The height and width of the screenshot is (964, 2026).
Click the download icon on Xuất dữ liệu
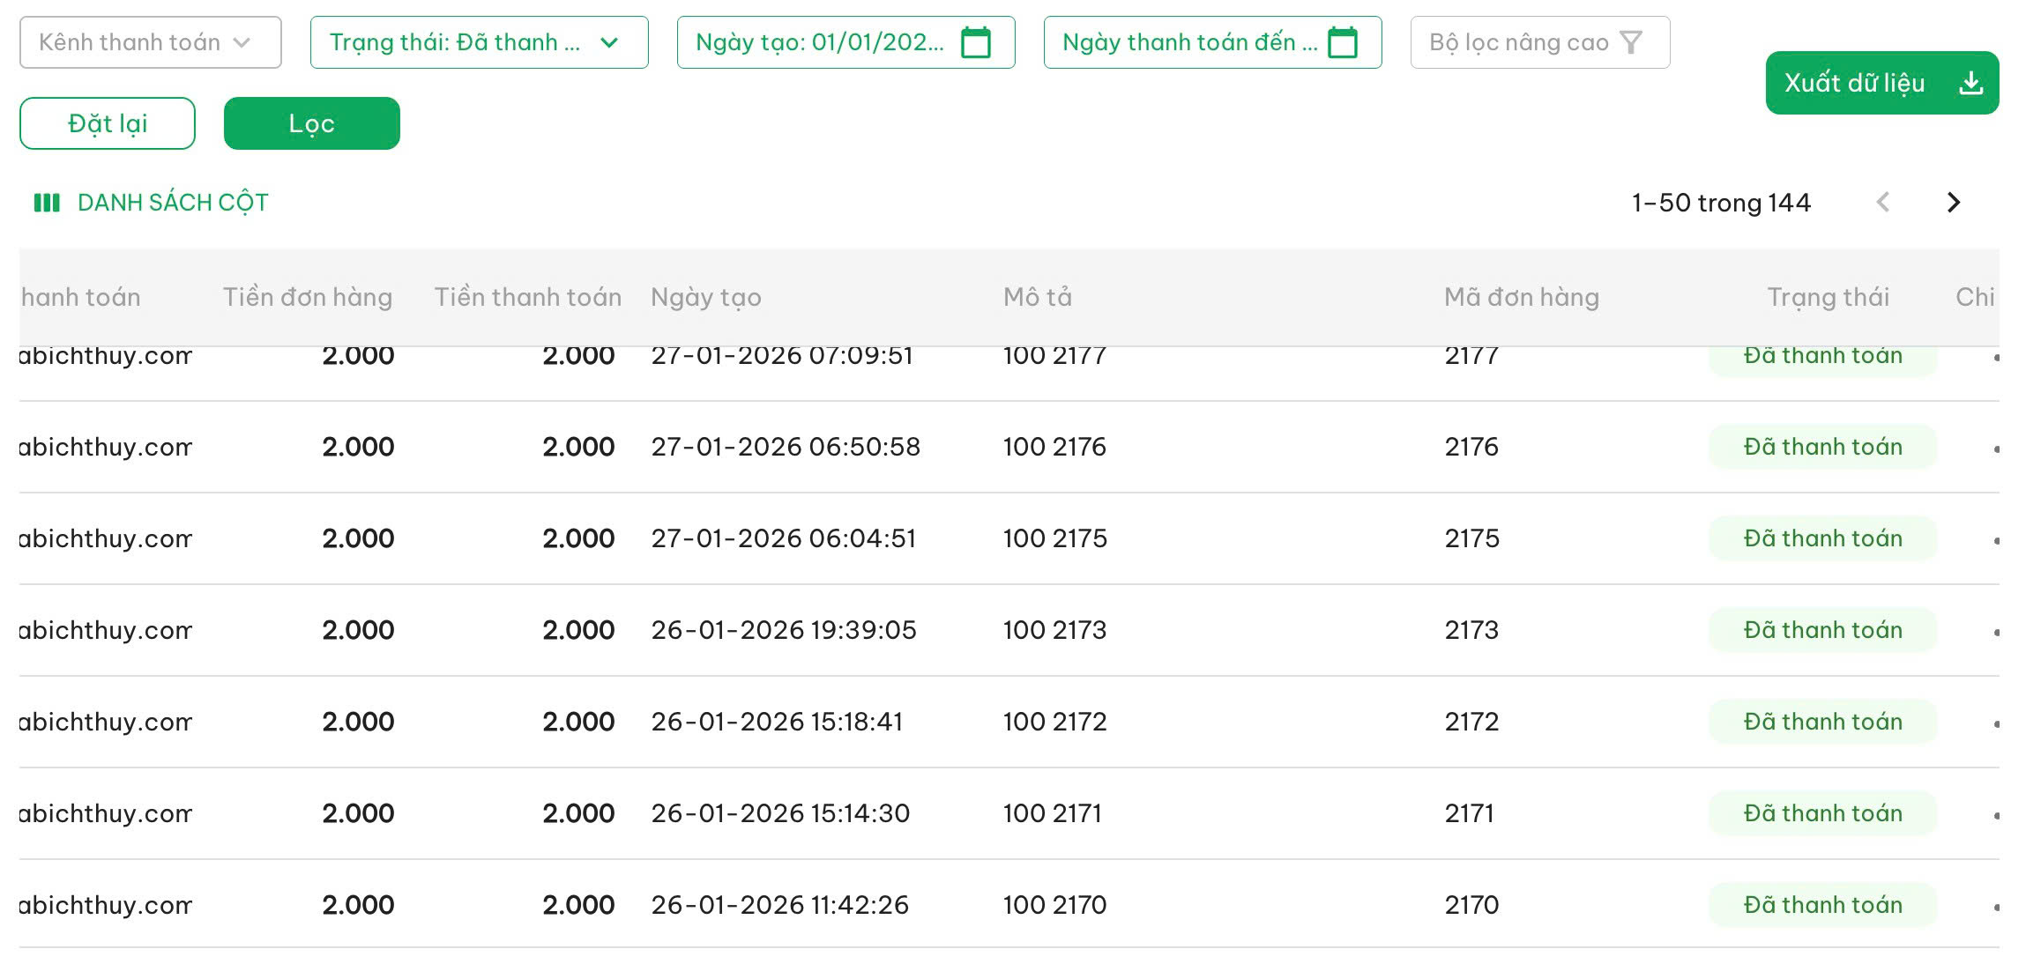pos(1970,83)
